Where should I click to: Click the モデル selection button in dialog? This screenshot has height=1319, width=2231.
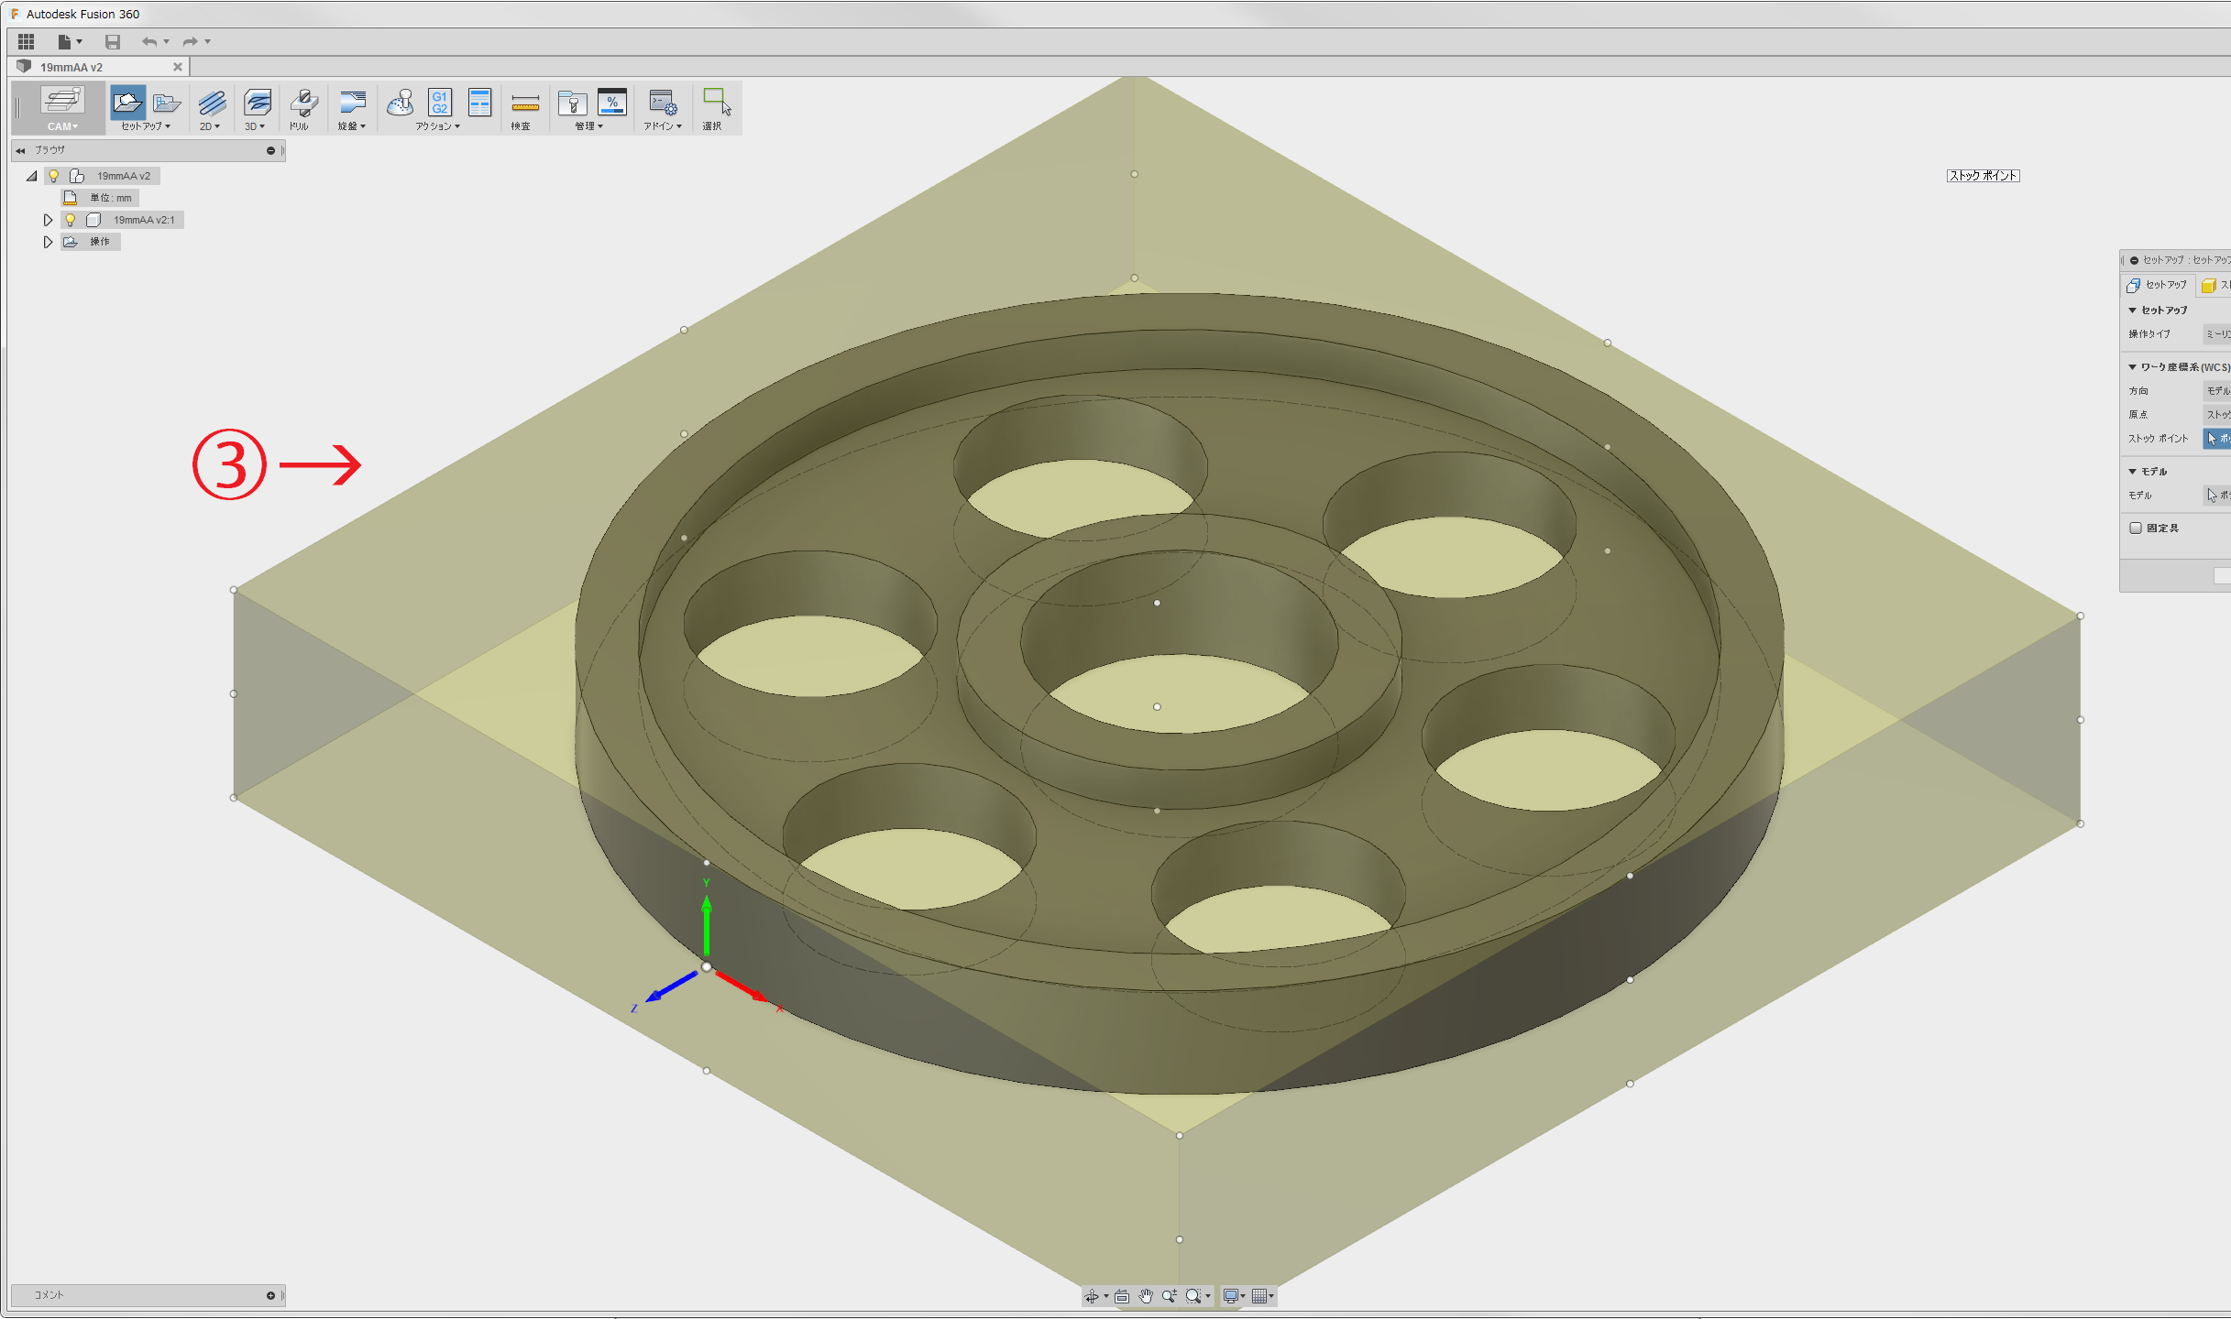(2215, 496)
